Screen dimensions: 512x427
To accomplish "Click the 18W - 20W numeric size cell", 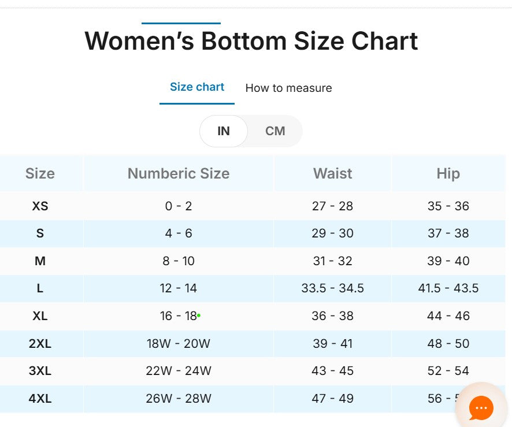I will 178,344.
